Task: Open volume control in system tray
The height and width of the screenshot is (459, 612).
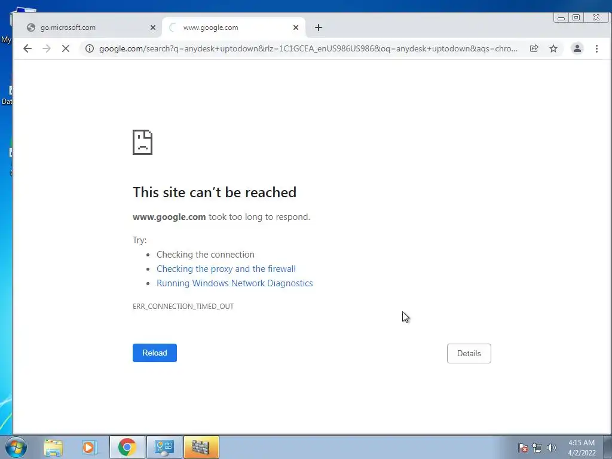Action: [x=551, y=448]
